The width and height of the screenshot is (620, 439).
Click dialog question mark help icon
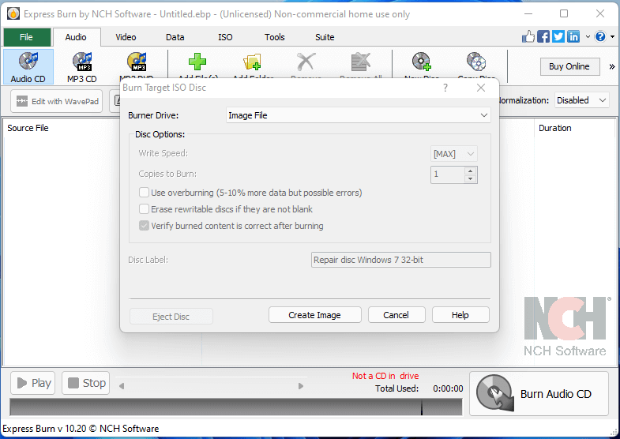coord(445,88)
